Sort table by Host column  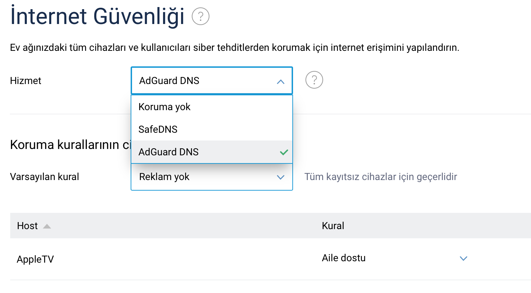point(28,226)
